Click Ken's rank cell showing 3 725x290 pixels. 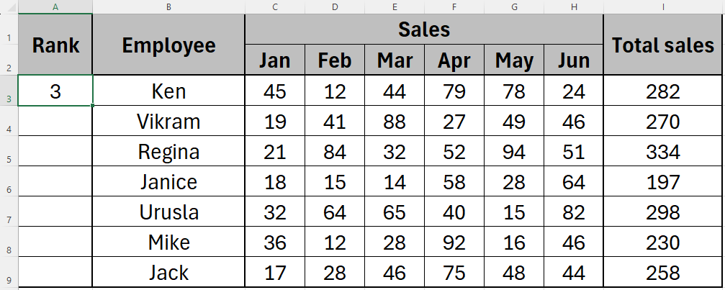point(55,91)
